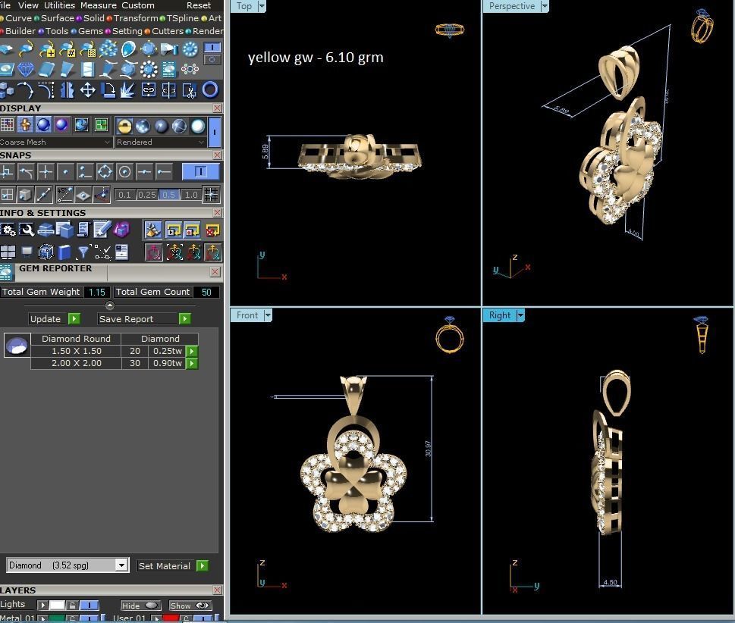Select the blue torus ring icon
Screen dimensions: 735x623
pos(210,89)
